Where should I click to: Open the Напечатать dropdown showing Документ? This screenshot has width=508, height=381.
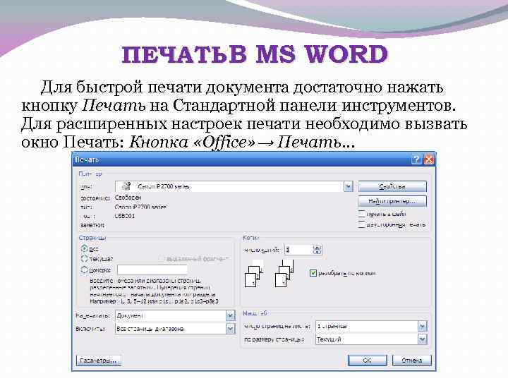click(230, 316)
